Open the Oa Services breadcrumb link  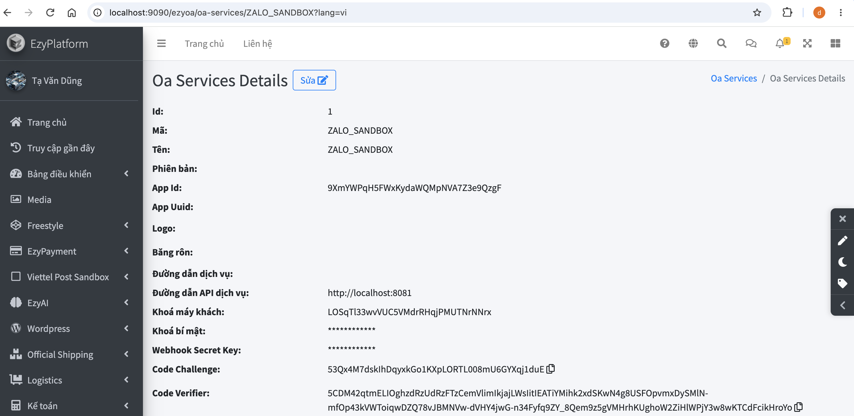[733, 78]
